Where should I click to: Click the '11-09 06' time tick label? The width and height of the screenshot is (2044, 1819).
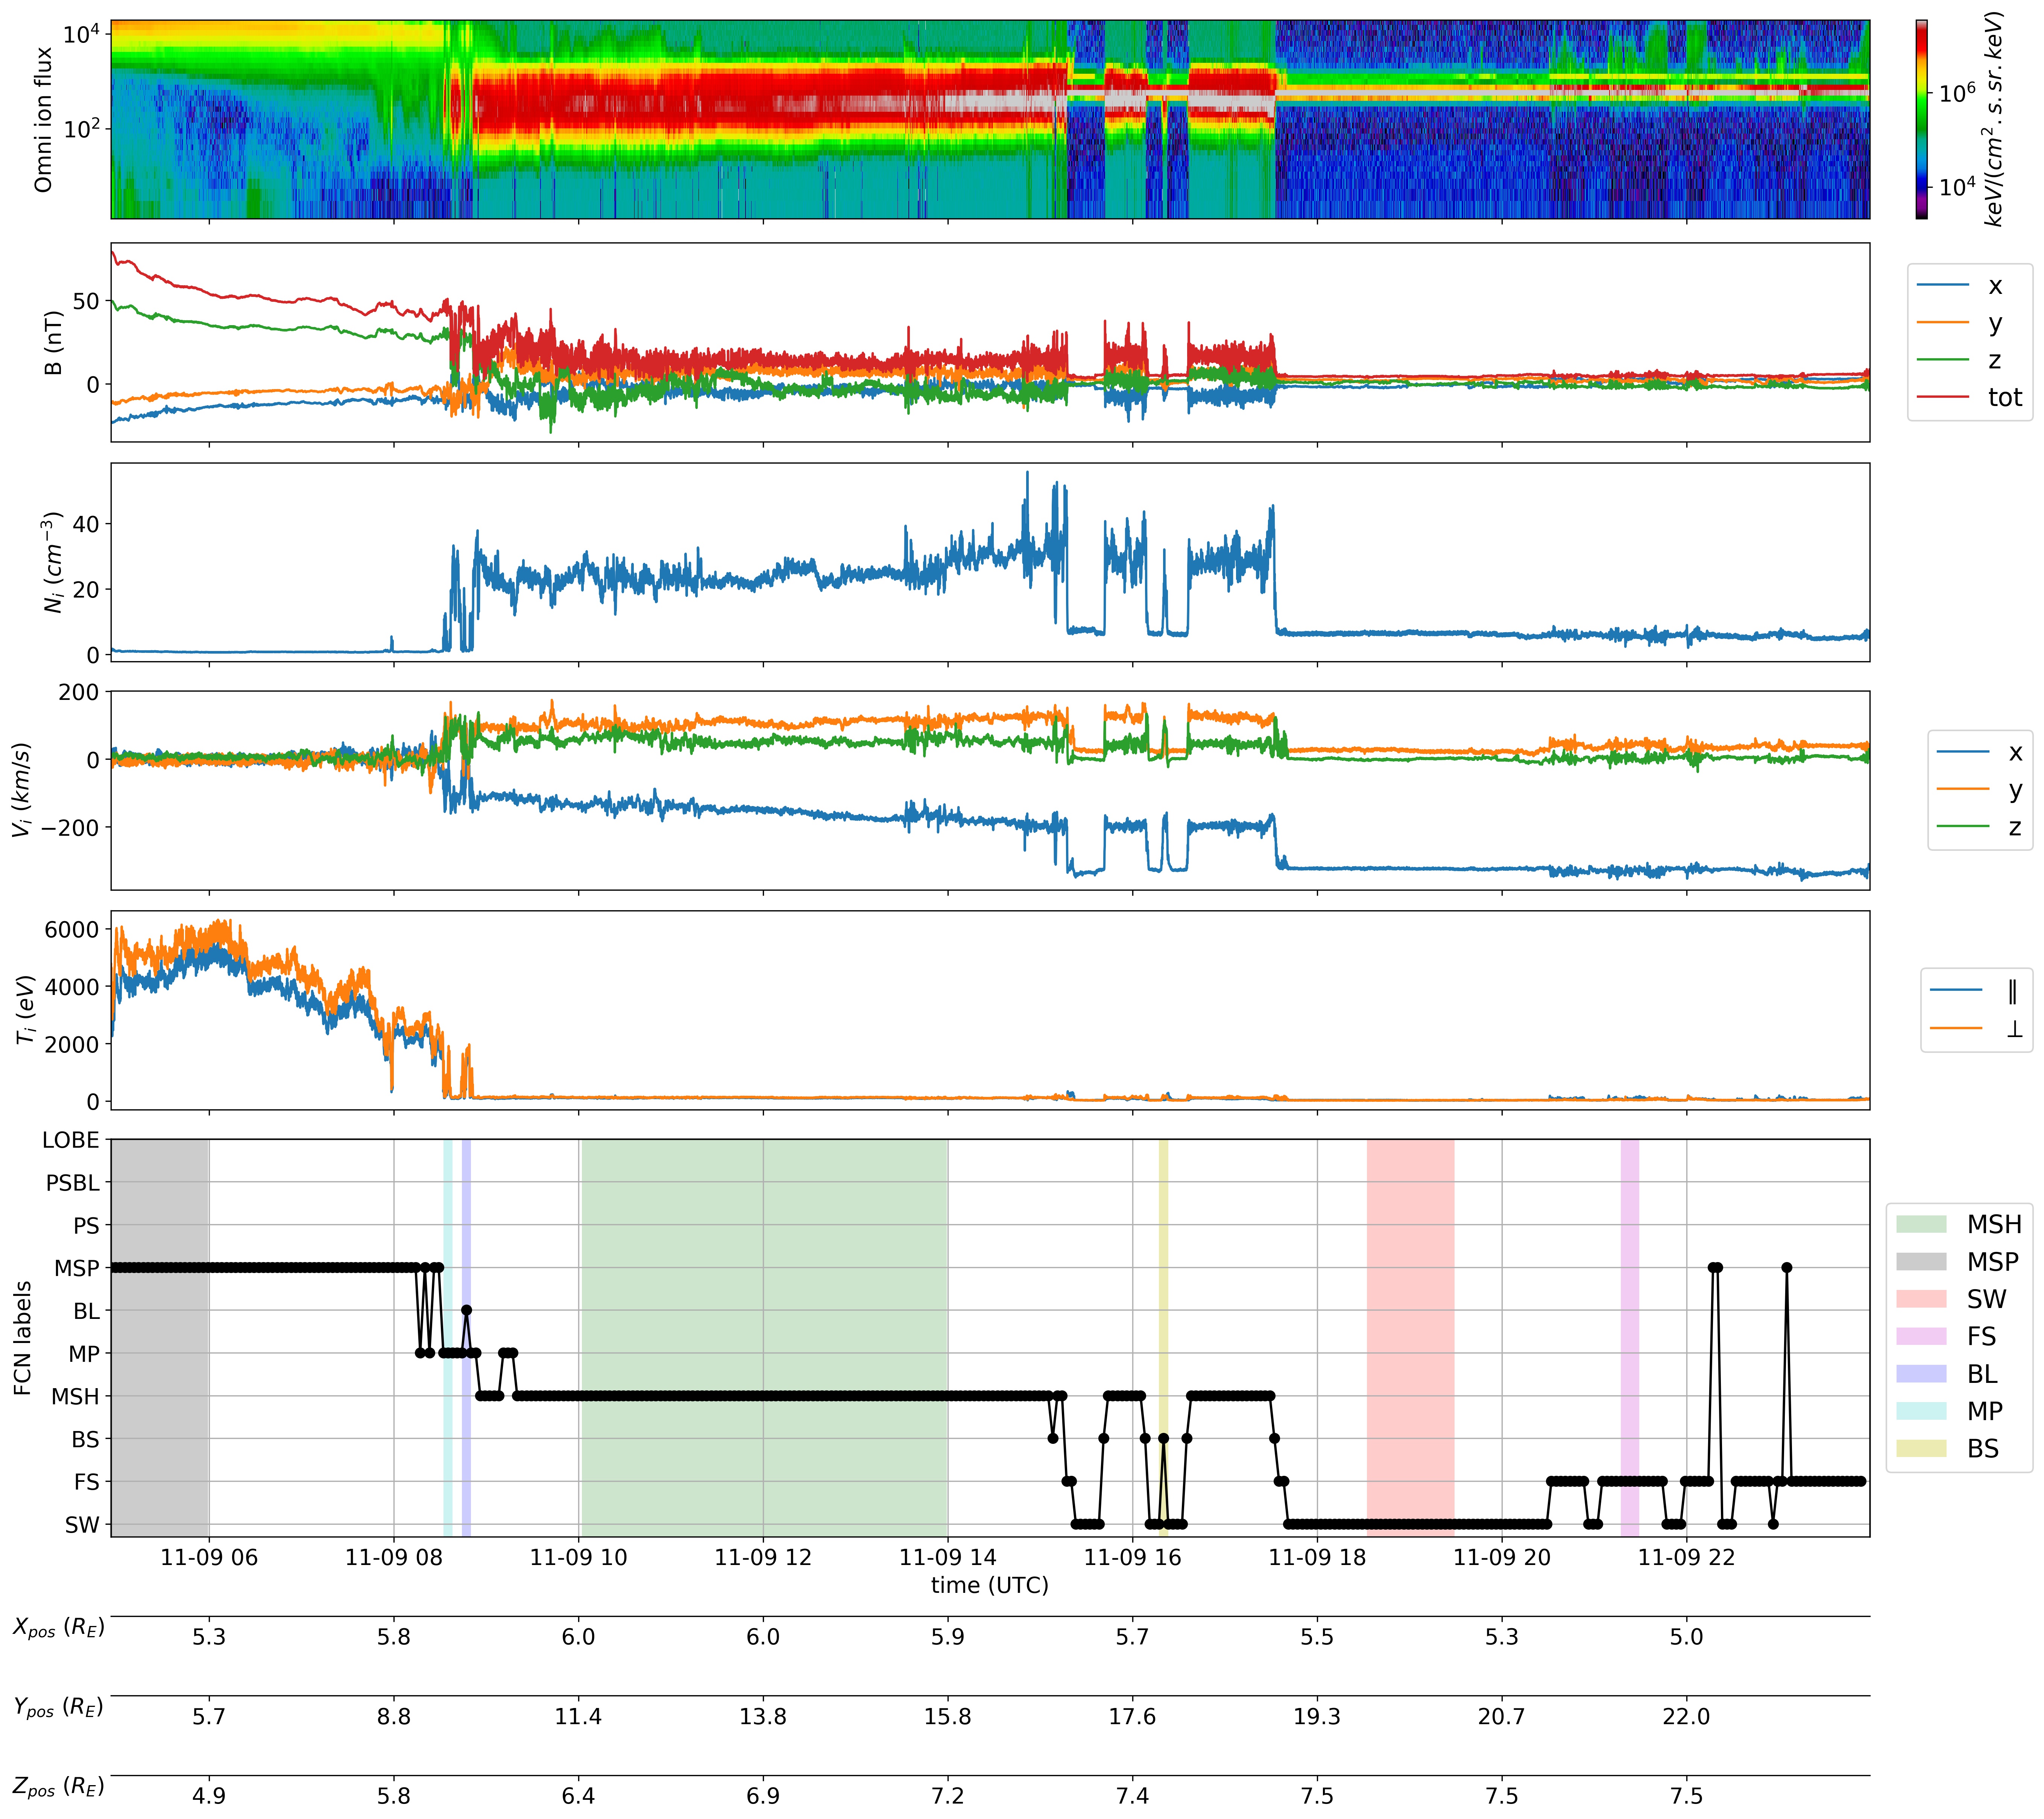[209, 1558]
